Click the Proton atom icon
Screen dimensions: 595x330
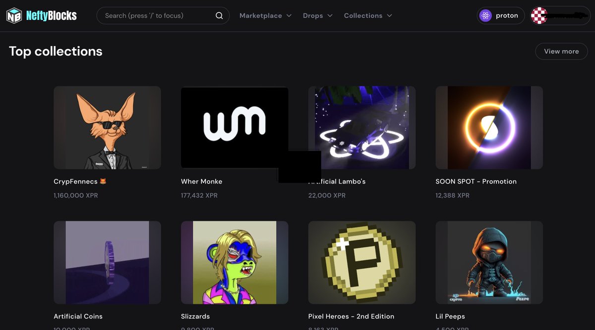pos(484,15)
